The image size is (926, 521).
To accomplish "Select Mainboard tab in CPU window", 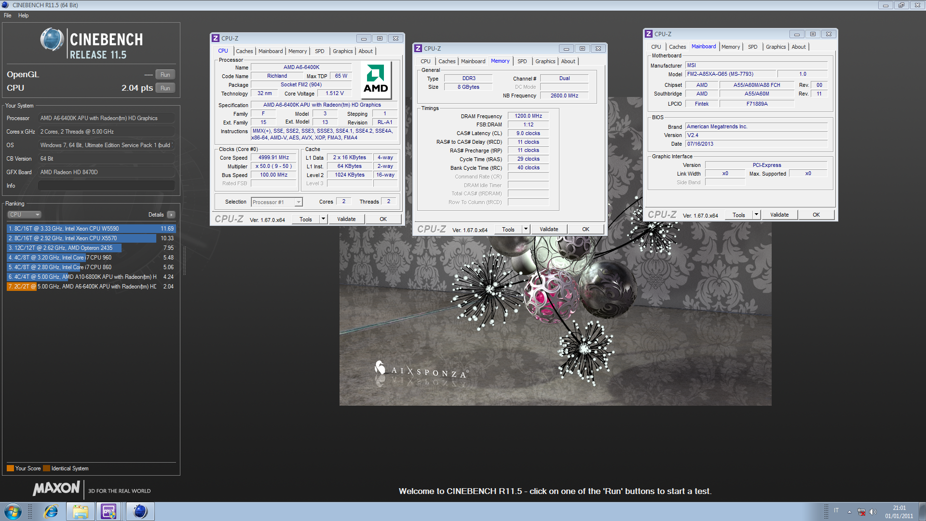I will coord(270,51).
